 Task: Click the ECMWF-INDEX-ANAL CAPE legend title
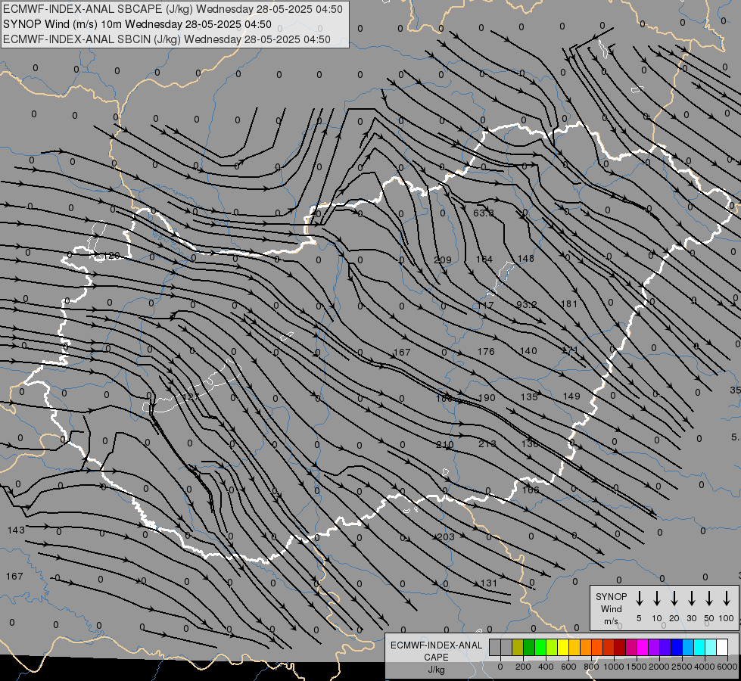(436, 651)
